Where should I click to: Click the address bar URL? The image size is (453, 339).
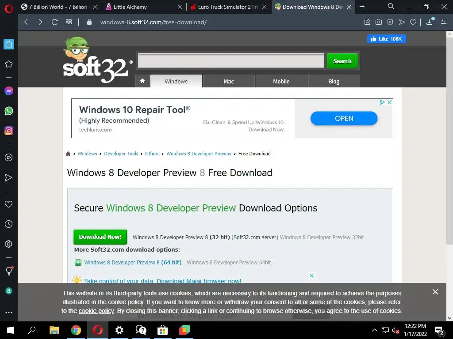(x=154, y=22)
